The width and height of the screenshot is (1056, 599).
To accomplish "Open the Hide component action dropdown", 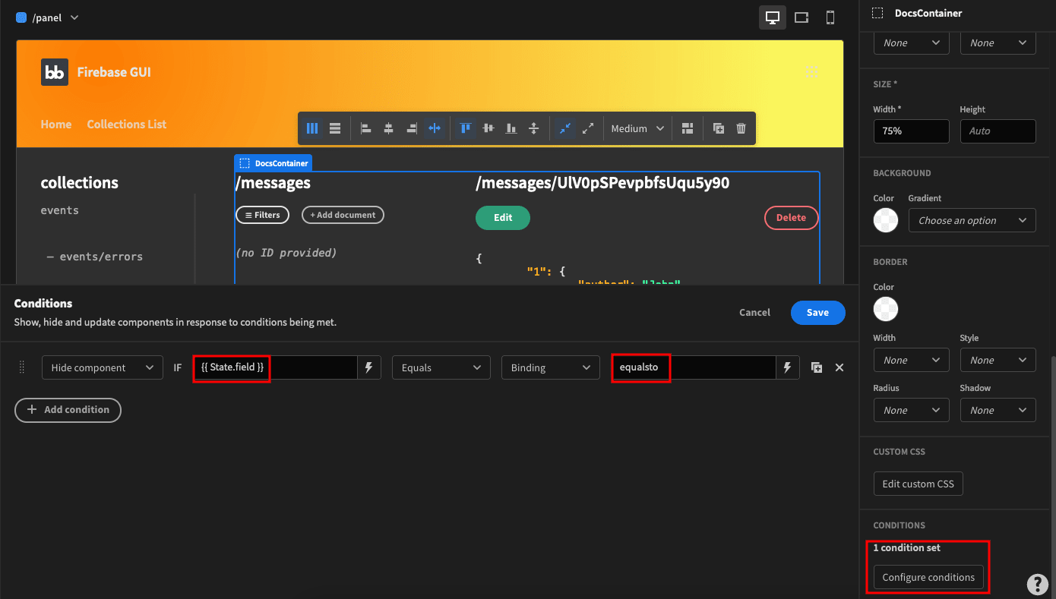I will [102, 367].
